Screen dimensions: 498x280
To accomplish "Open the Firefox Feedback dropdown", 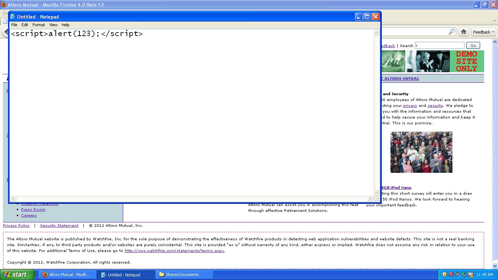I will [x=483, y=32].
